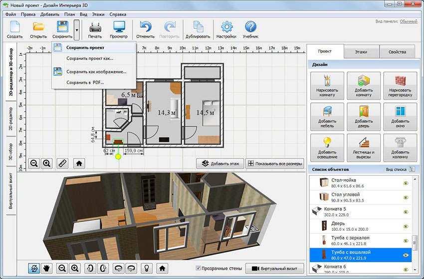Switch to the 3D-обзор vertical tab
This screenshot has height=279, width=424.
click(x=11, y=152)
